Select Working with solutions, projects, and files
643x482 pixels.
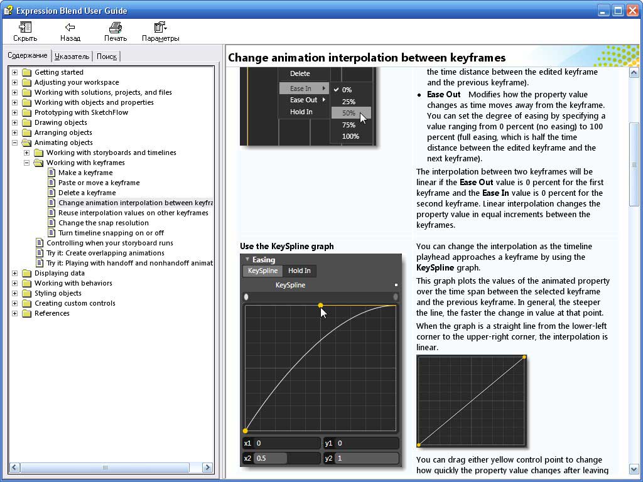[x=103, y=93]
